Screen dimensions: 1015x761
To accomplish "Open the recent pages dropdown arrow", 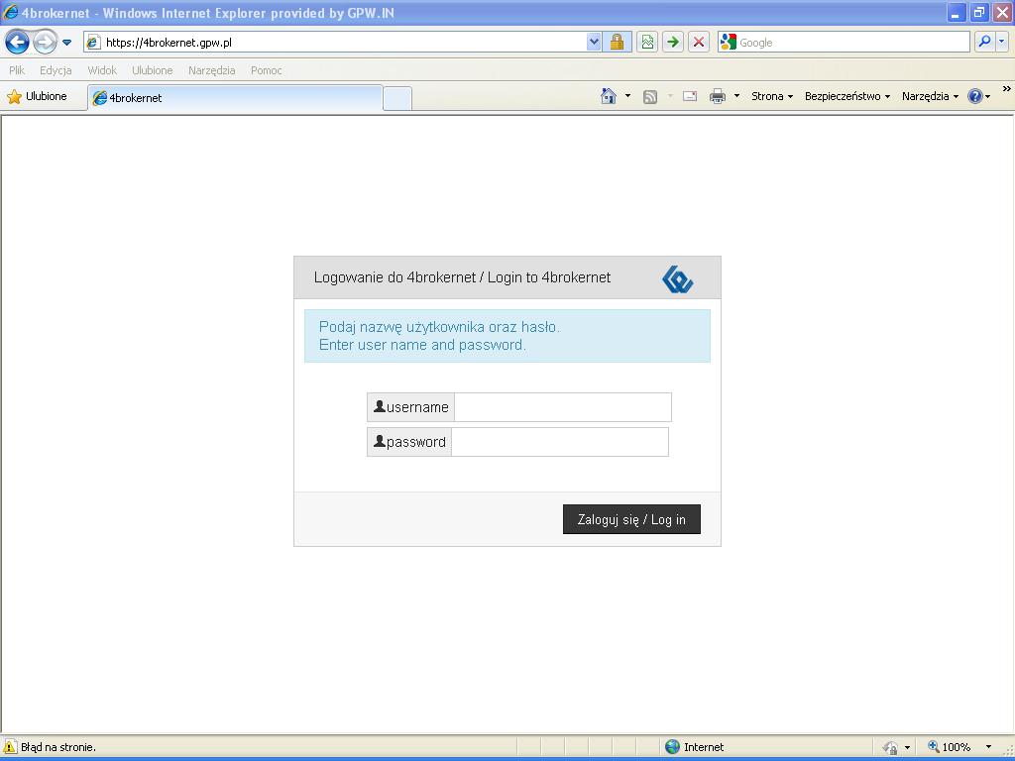I will tap(66, 43).
